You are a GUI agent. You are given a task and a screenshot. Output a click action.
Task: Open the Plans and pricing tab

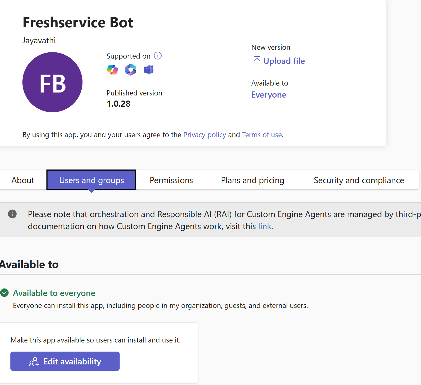[x=253, y=180]
